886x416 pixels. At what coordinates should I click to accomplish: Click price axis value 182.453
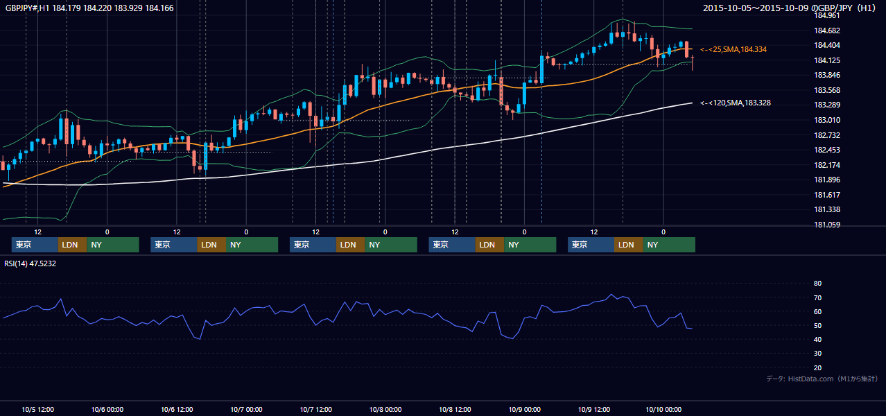tap(827, 150)
